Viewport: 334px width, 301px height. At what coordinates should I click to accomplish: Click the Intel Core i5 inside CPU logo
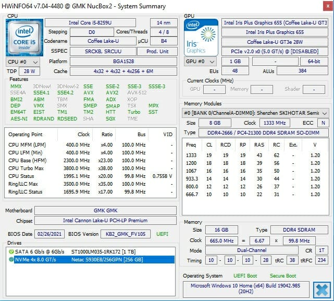(x=24, y=38)
